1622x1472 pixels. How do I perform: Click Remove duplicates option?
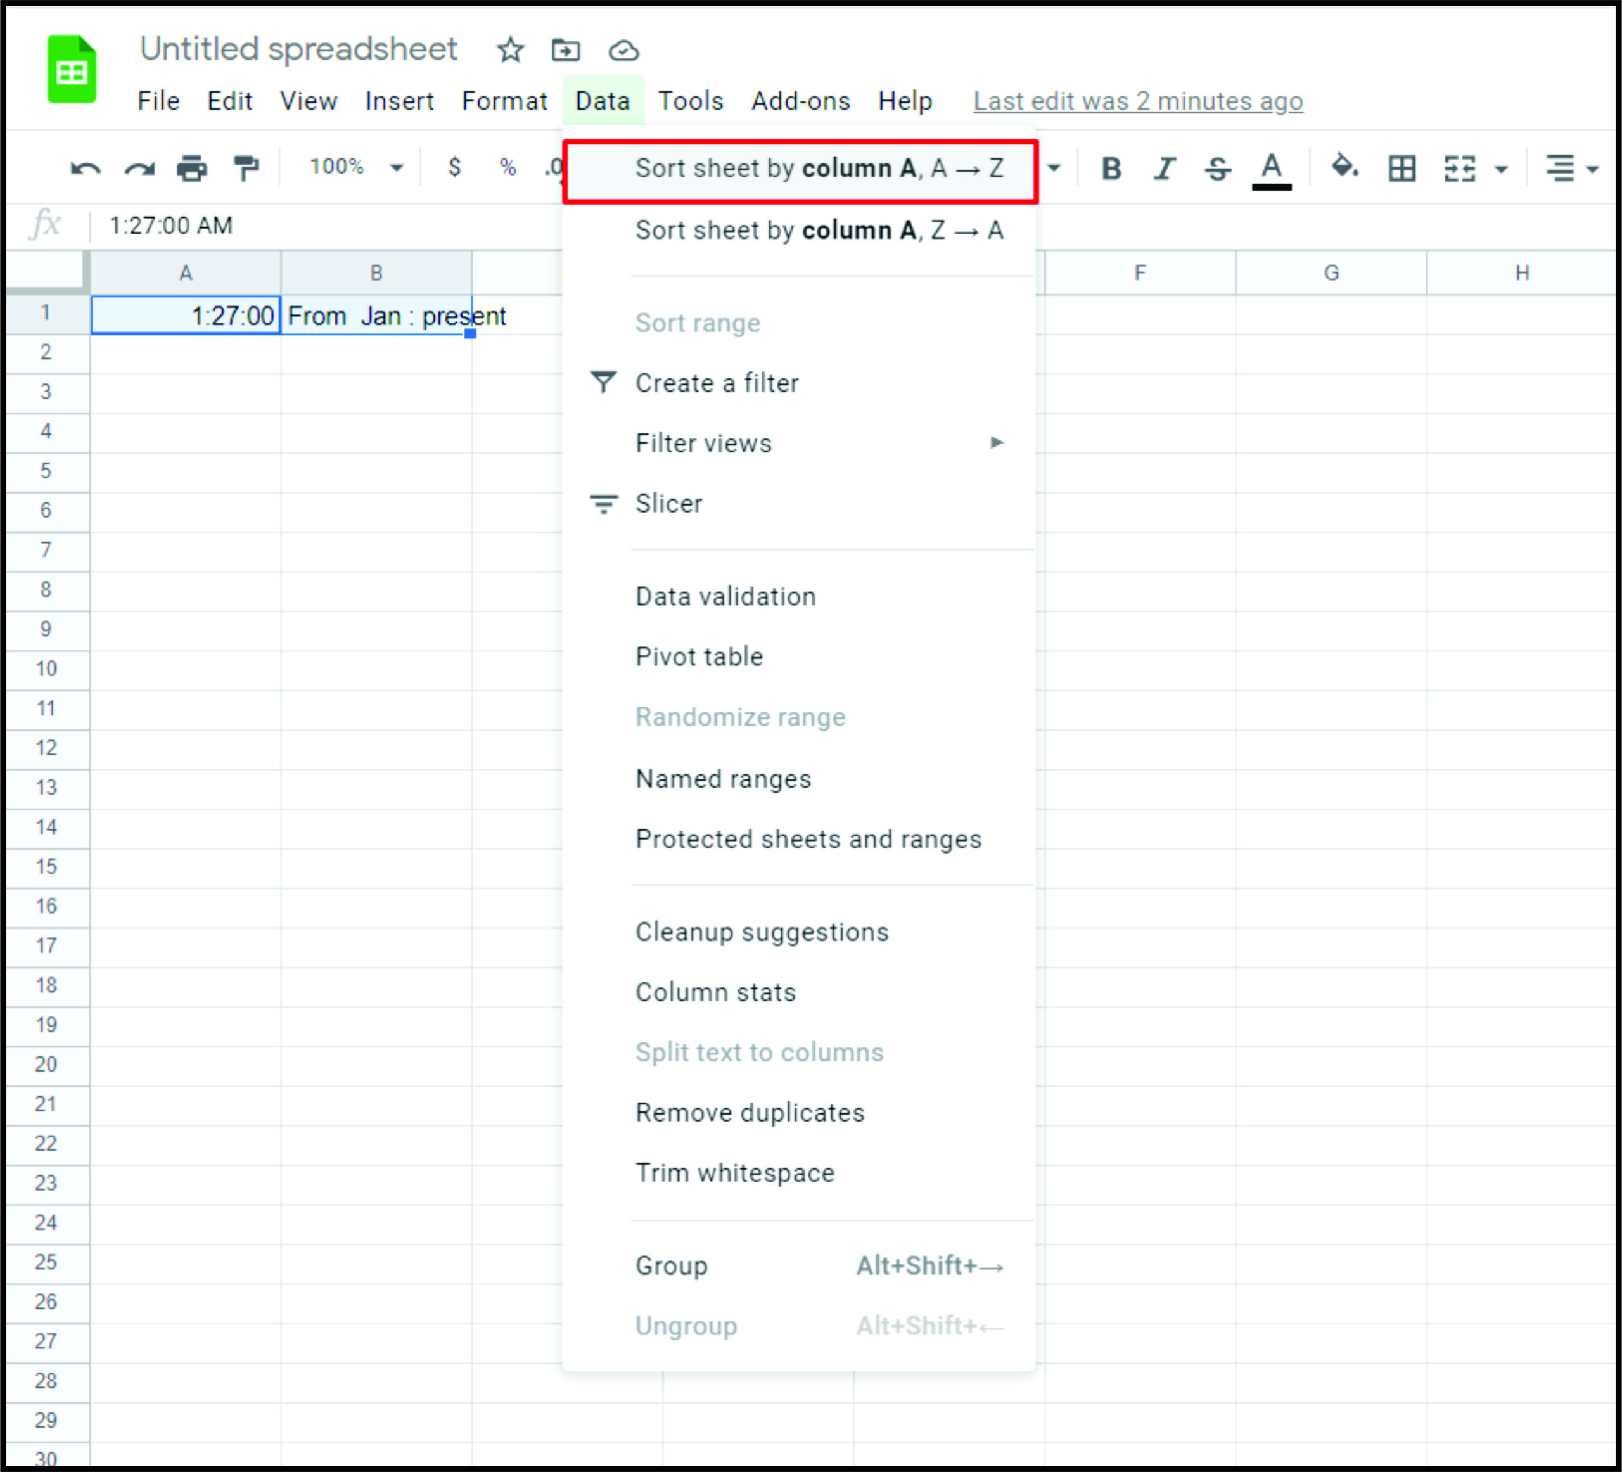click(x=749, y=1112)
